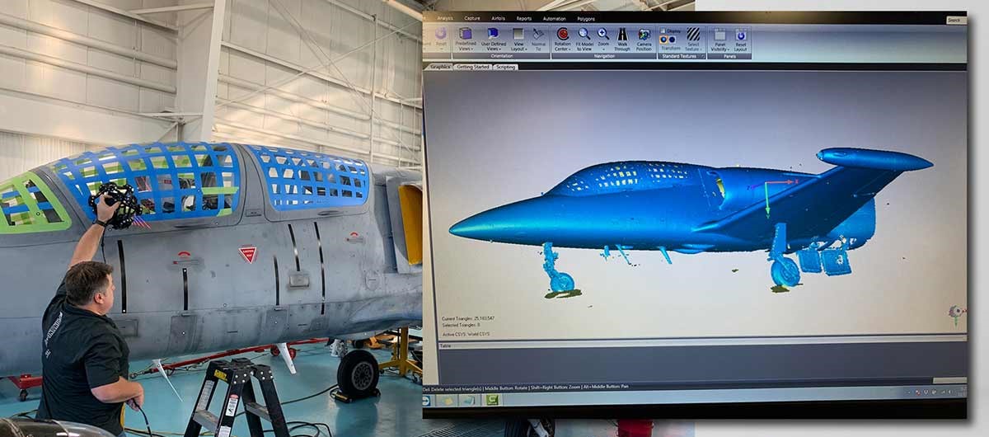Switch to the Getting Started tab
Image resolution: width=989 pixels, height=437 pixels.
click(x=473, y=67)
